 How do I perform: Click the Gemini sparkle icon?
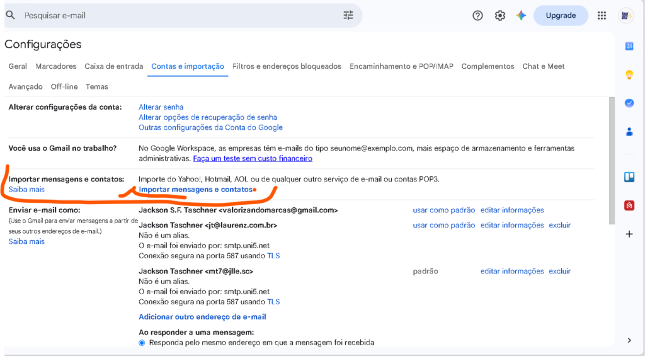521,16
